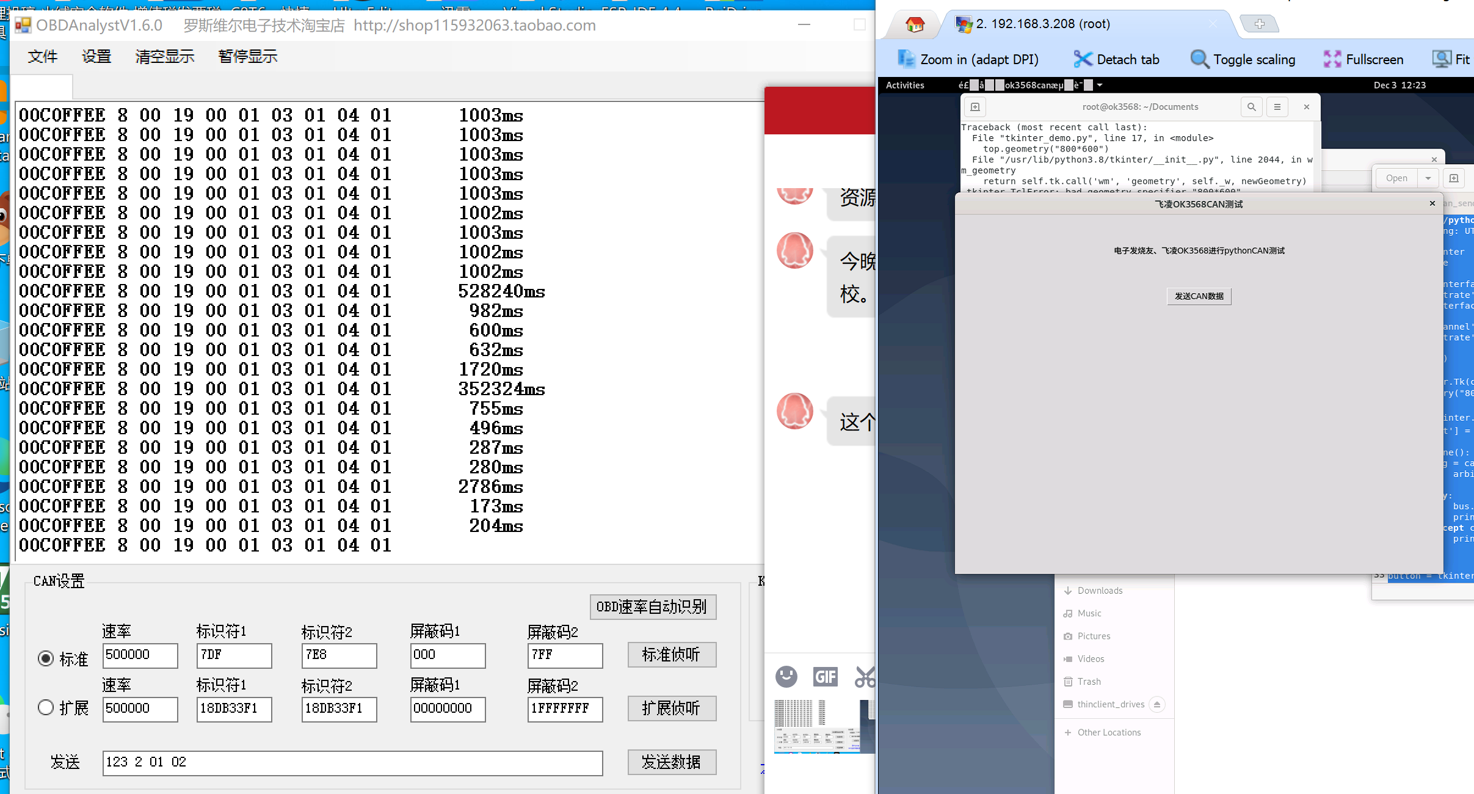Close the 飞凌OK3568CAN测试 window

(x=1432, y=203)
